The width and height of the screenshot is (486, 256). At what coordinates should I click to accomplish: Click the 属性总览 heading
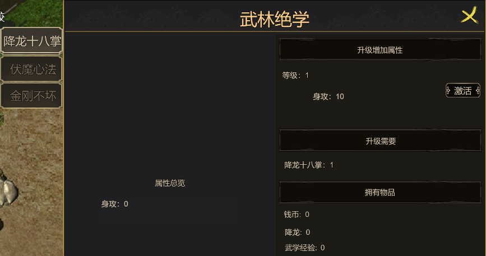pos(170,183)
